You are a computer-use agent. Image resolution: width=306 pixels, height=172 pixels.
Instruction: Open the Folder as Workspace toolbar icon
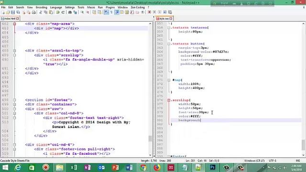137,12
